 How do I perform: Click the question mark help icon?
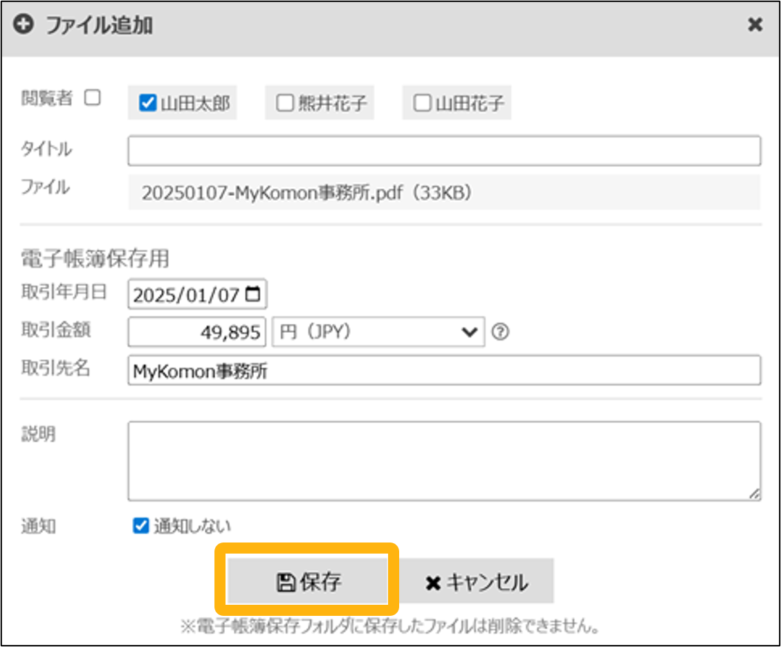[x=500, y=333]
